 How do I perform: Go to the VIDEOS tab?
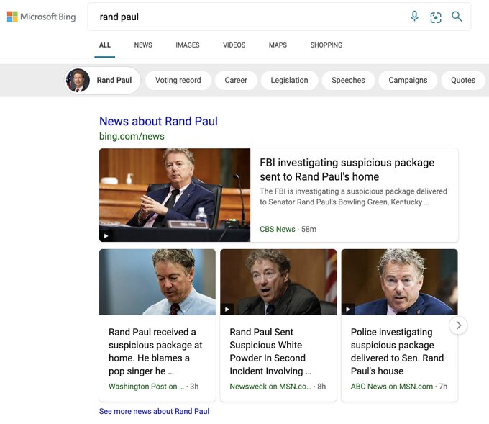234,45
